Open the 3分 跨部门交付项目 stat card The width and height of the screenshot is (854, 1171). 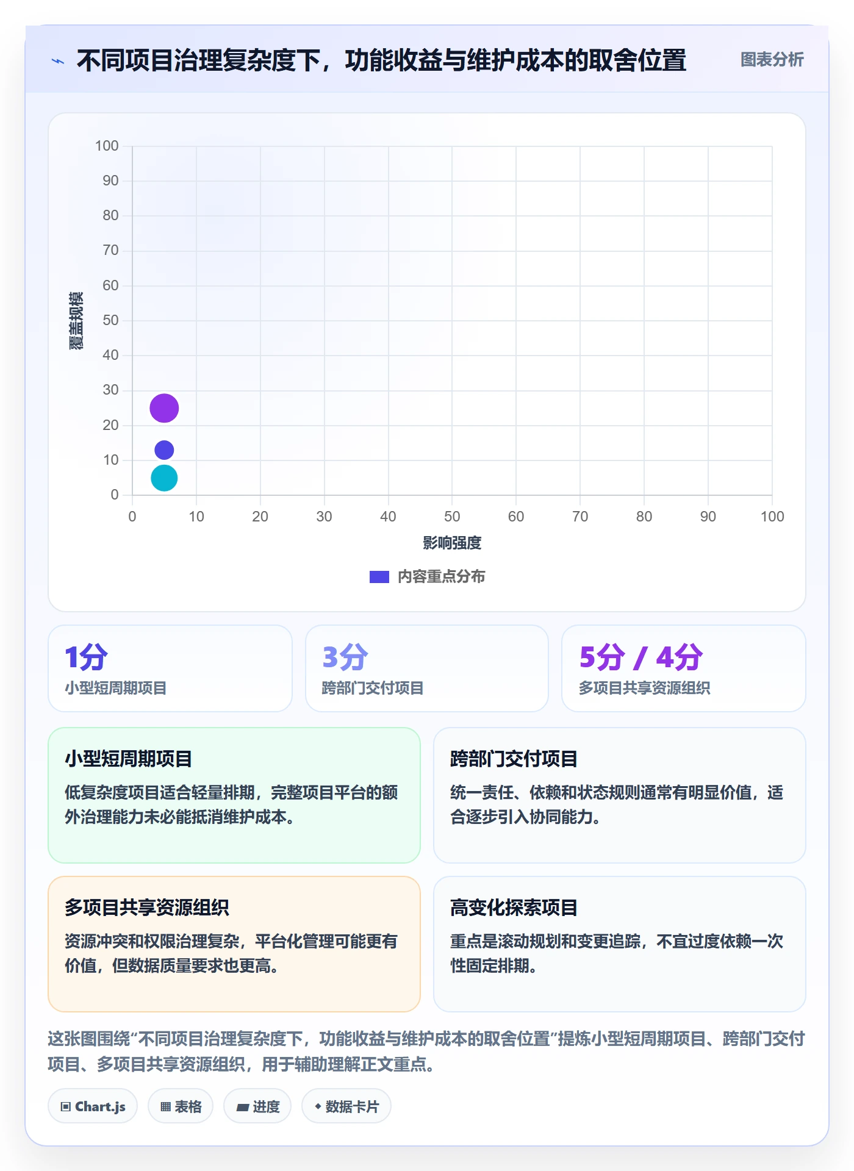[427, 668]
